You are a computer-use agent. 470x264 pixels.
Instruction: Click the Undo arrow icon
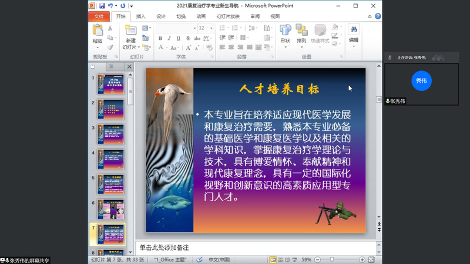click(110, 5)
